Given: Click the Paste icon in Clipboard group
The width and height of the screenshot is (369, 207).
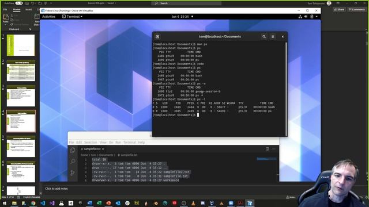Looking at the screenshot, I should 6,17.
